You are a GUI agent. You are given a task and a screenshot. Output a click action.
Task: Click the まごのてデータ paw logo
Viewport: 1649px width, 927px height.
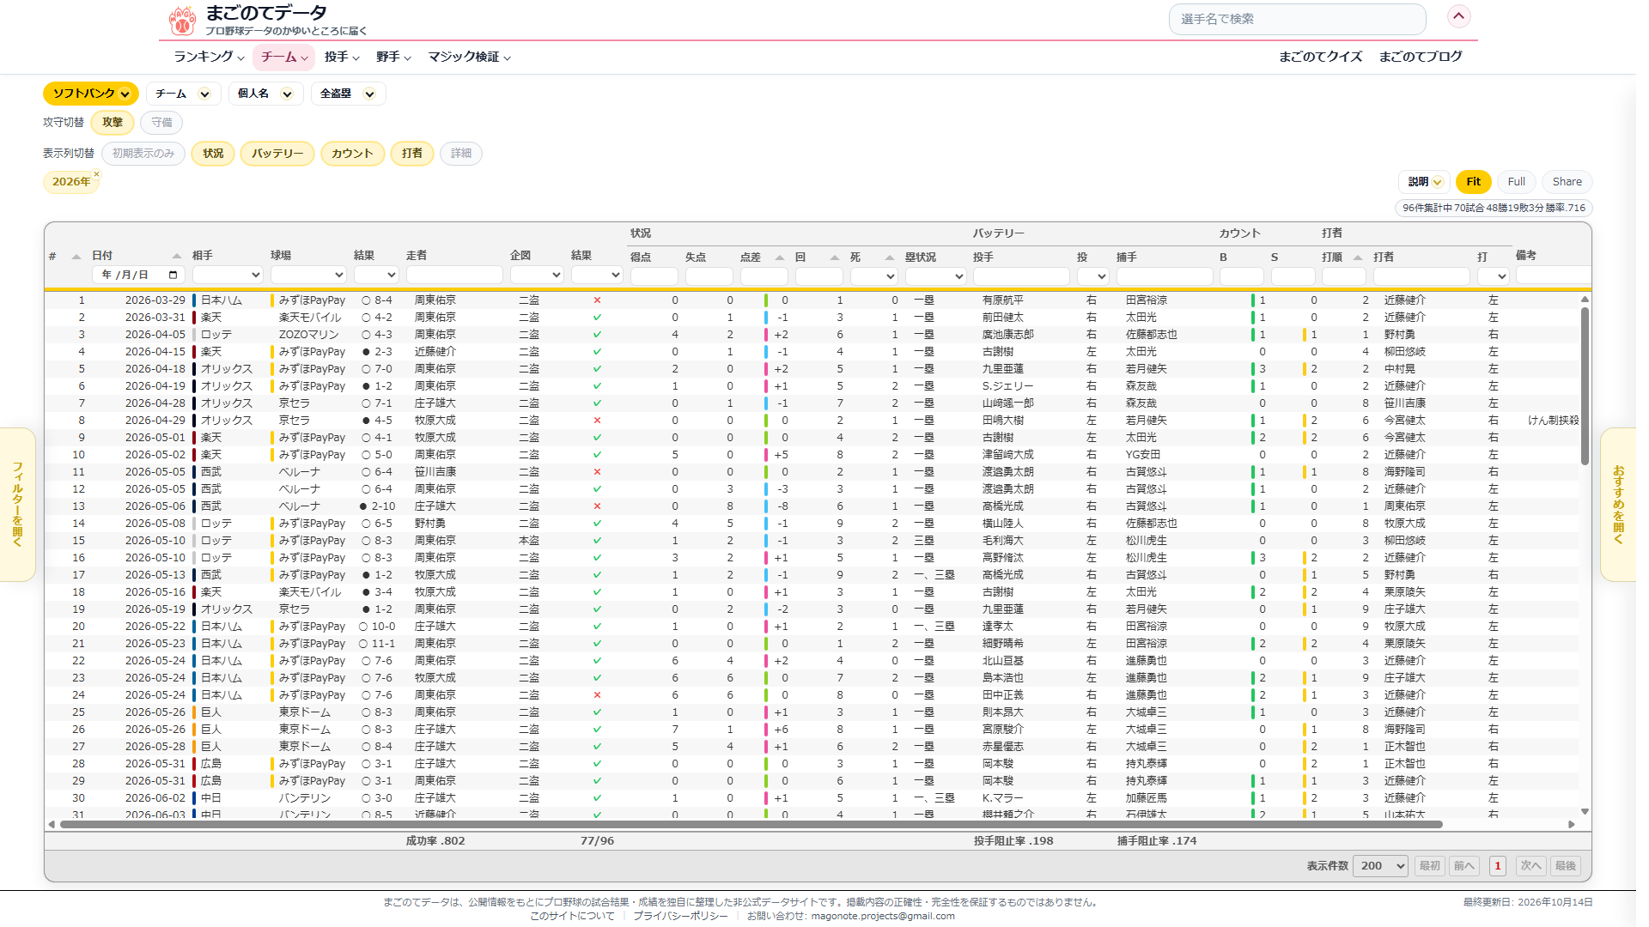pos(182,20)
